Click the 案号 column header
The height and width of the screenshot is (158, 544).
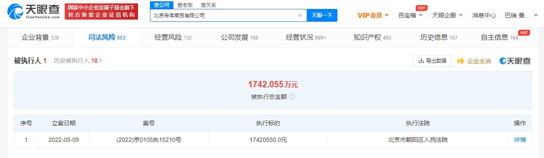pos(149,123)
